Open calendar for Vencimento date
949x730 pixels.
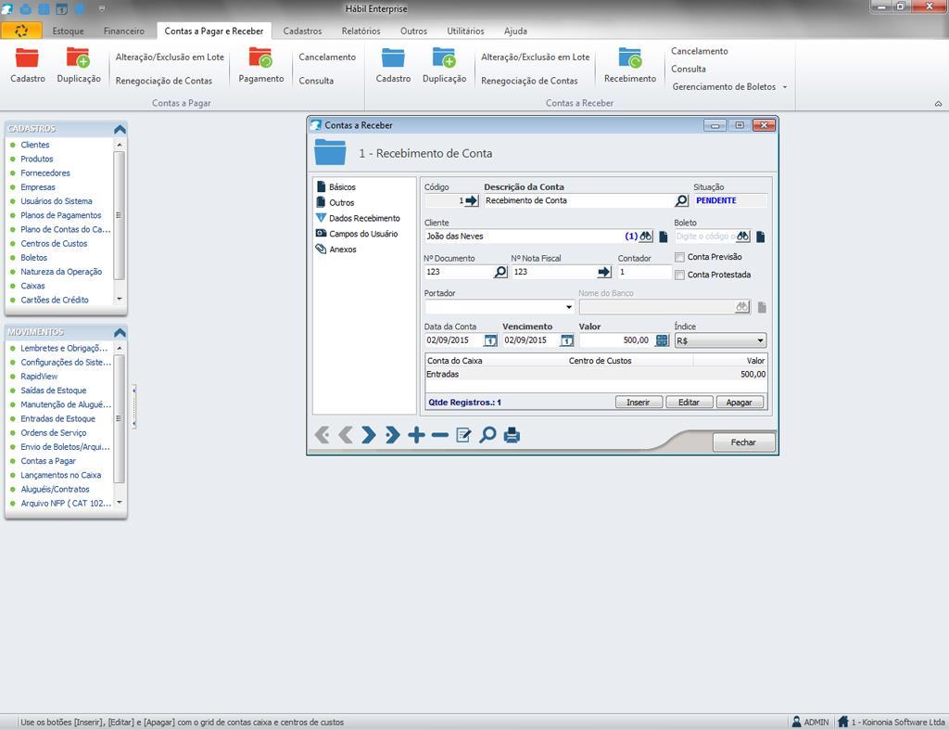click(566, 340)
